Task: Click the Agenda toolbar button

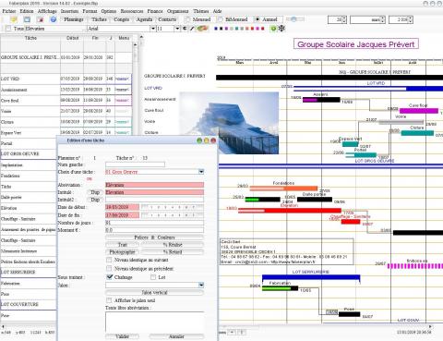Action: (x=144, y=19)
